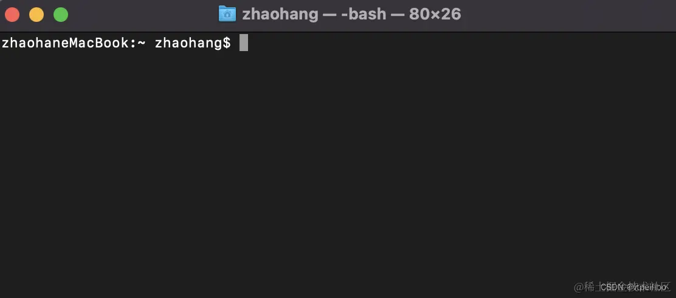Click the Chinese community watermark text
676x298 pixels.
click(623, 287)
